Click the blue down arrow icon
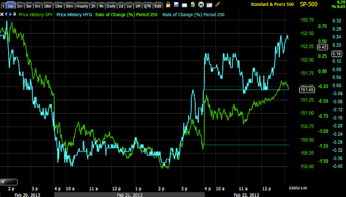The image size is (346, 197). (10, 15)
